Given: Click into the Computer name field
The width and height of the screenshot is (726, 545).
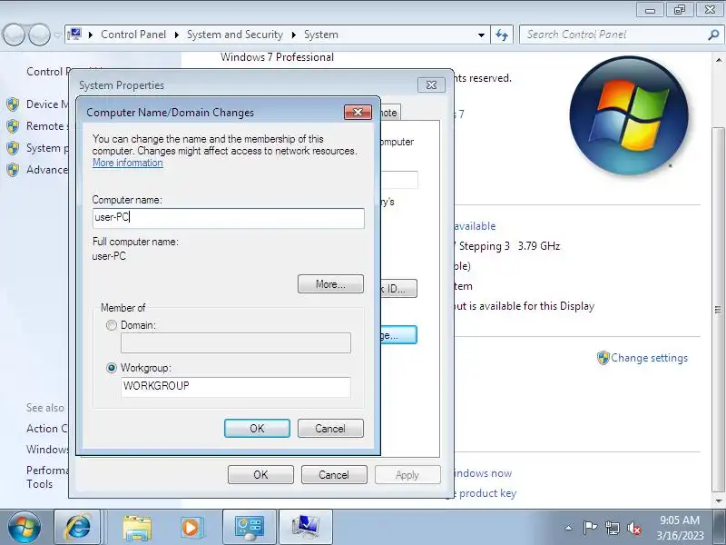Looking at the screenshot, I should [x=229, y=218].
